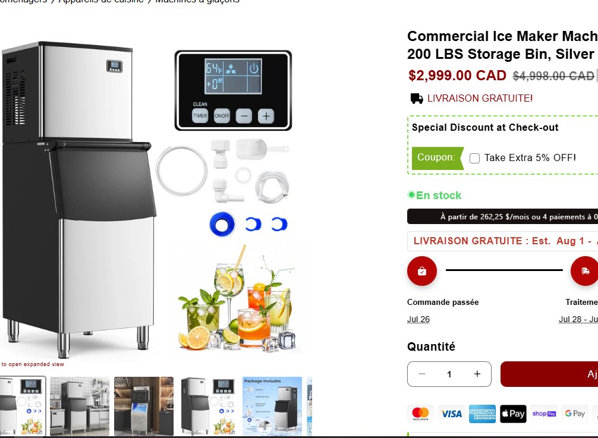598x438 pixels.
Task: Select the American Express payment icon
Action: [x=483, y=414]
